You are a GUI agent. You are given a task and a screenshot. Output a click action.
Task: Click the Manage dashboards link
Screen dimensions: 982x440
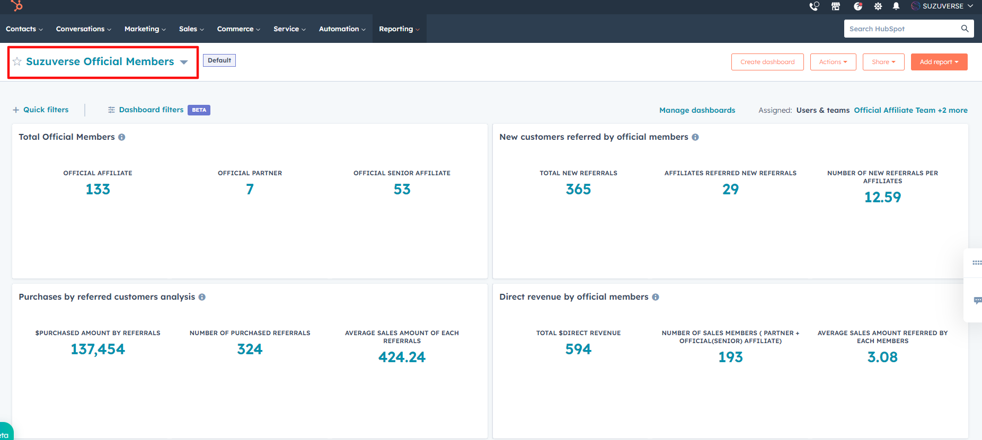(x=697, y=110)
